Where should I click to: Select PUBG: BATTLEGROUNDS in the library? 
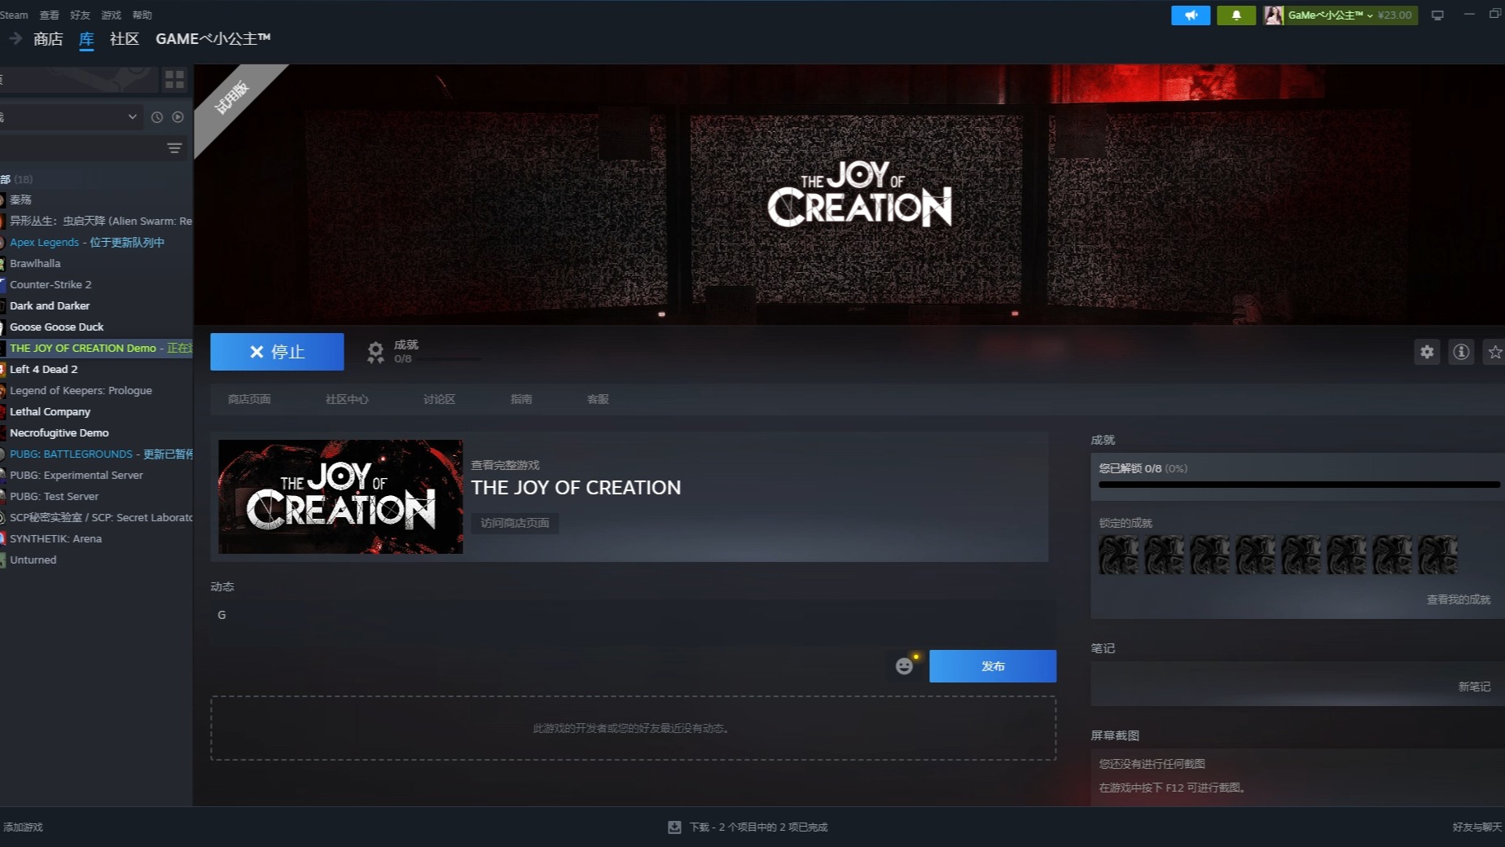(x=96, y=454)
